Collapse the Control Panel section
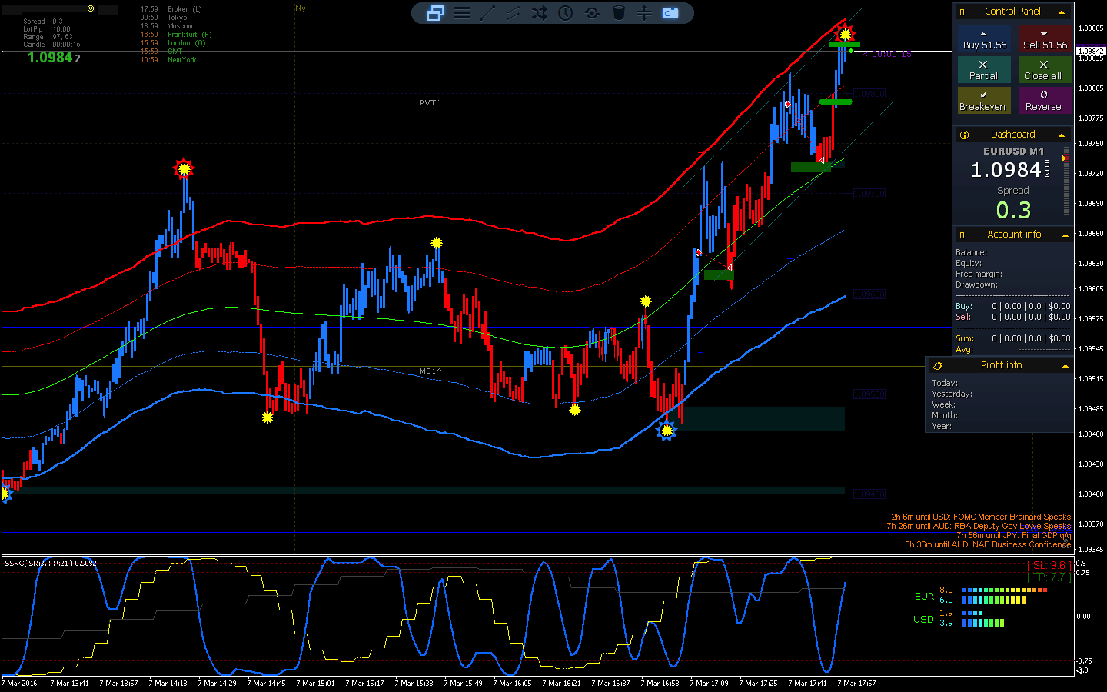 pyautogui.click(x=1062, y=12)
